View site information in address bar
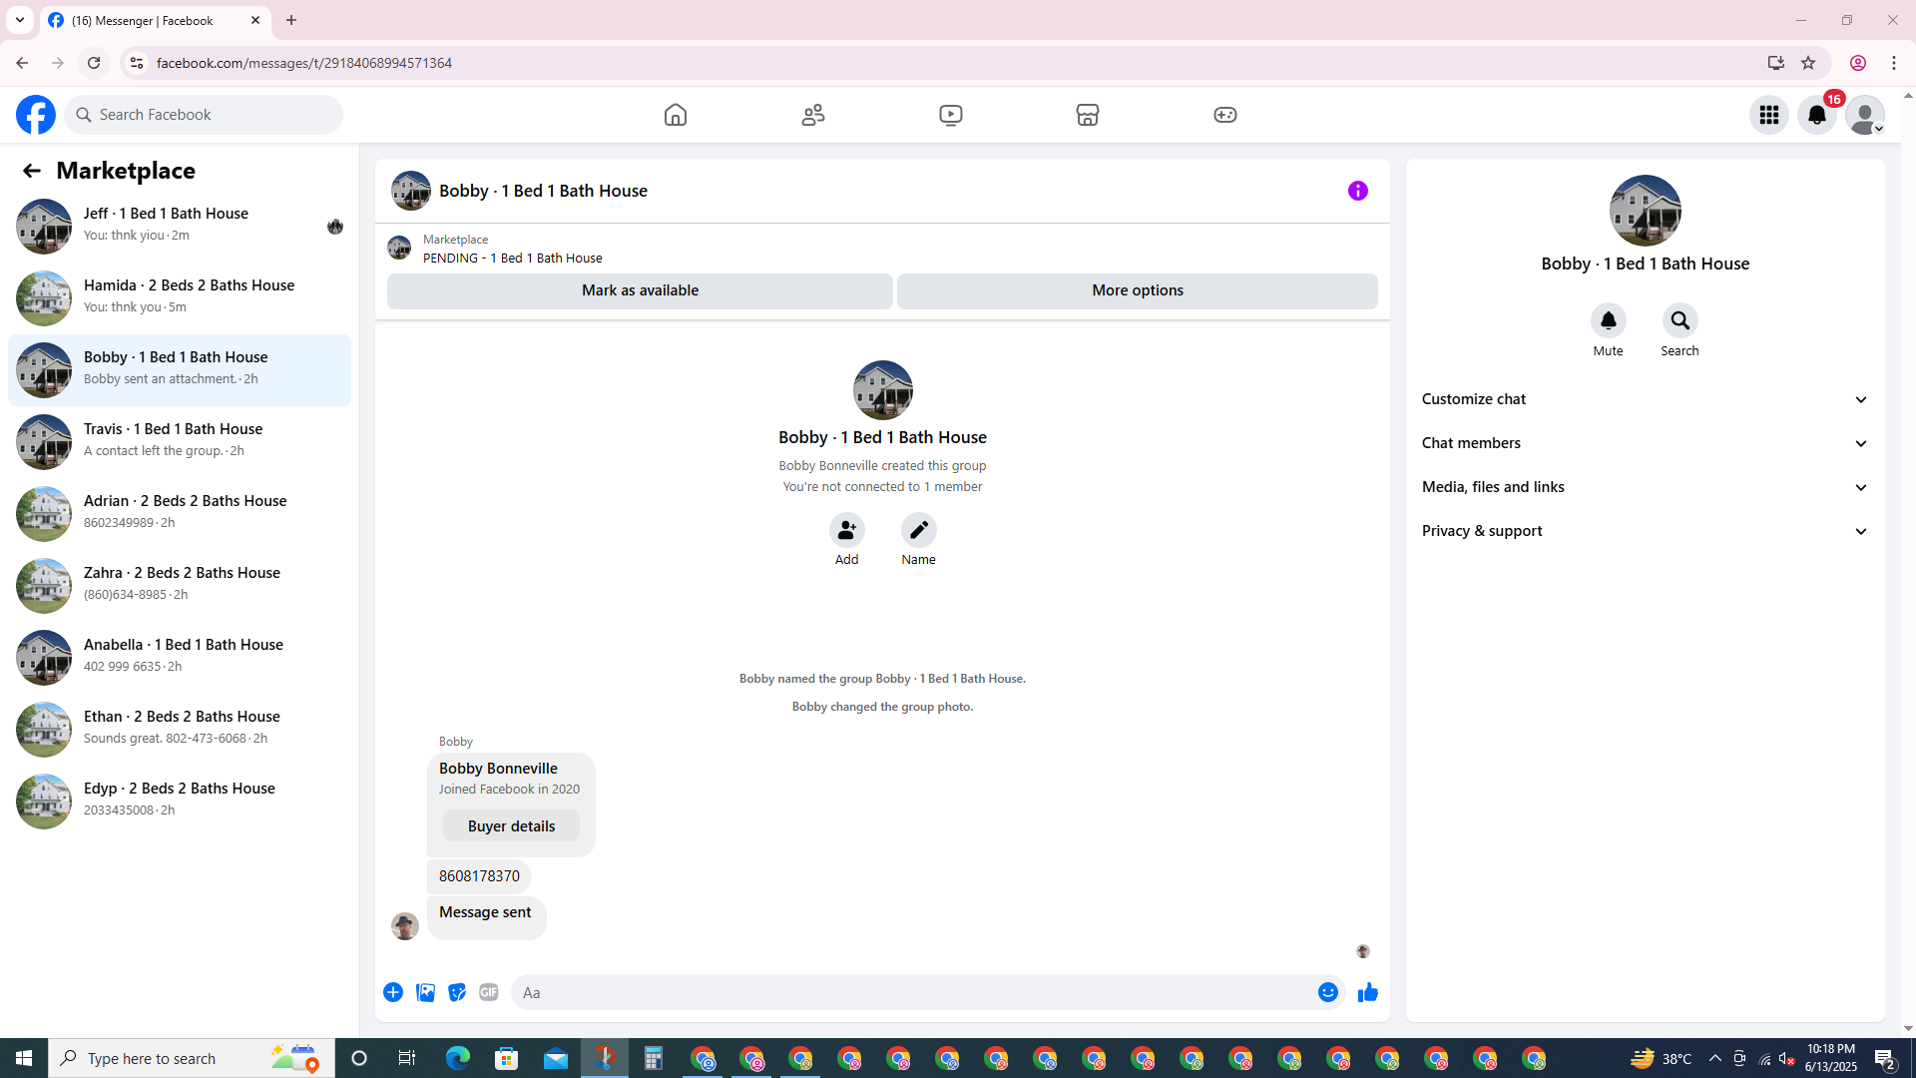 tap(137, 63)
